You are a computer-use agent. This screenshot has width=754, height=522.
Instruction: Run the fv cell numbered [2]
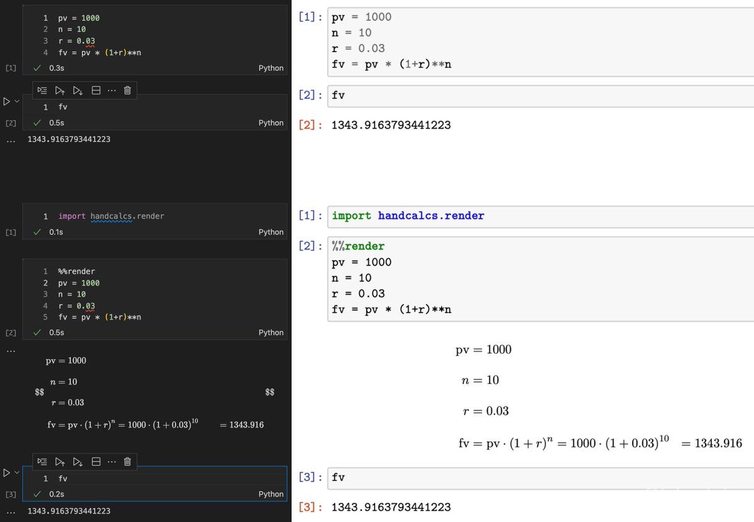[x=7, y=101]
